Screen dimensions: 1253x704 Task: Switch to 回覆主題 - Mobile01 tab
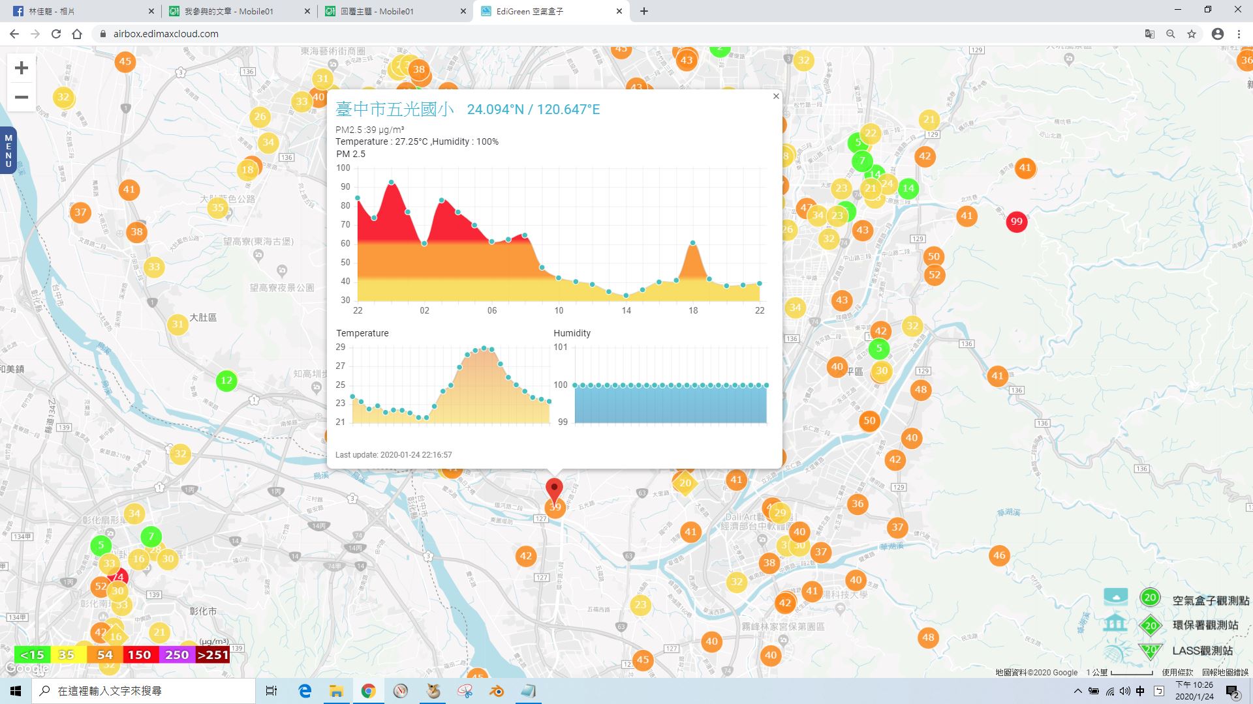pyautogui.click(x=394, y=11)
